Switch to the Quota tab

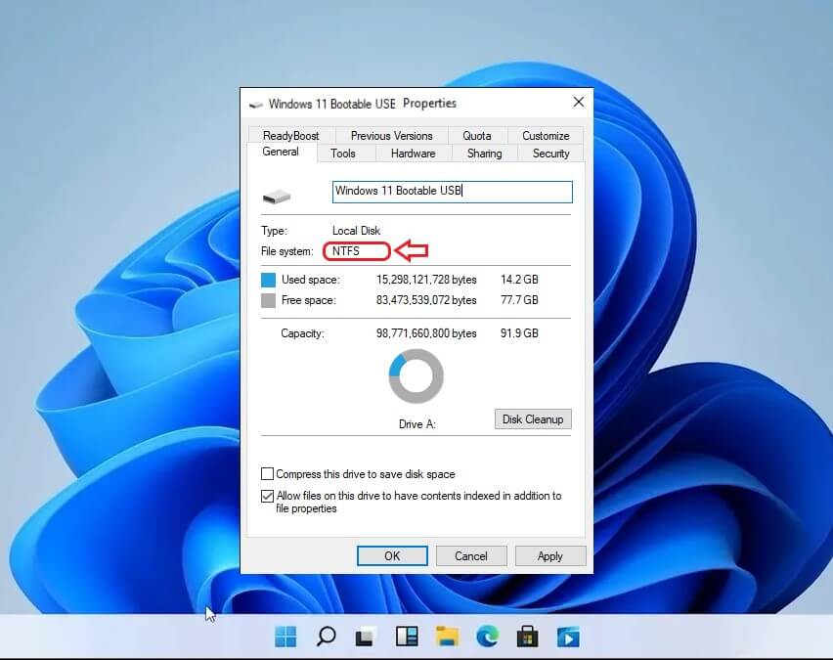point(478,135)
